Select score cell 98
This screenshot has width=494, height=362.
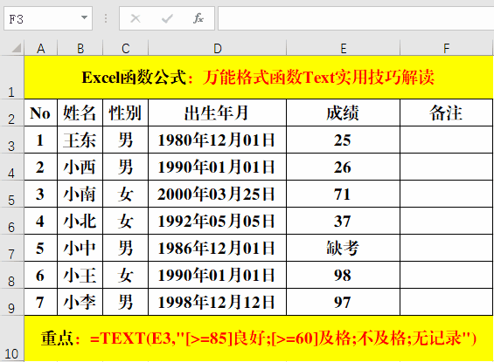343,275
